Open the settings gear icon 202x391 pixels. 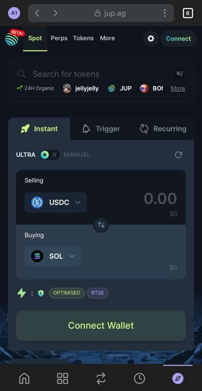[x=151, y=39]
